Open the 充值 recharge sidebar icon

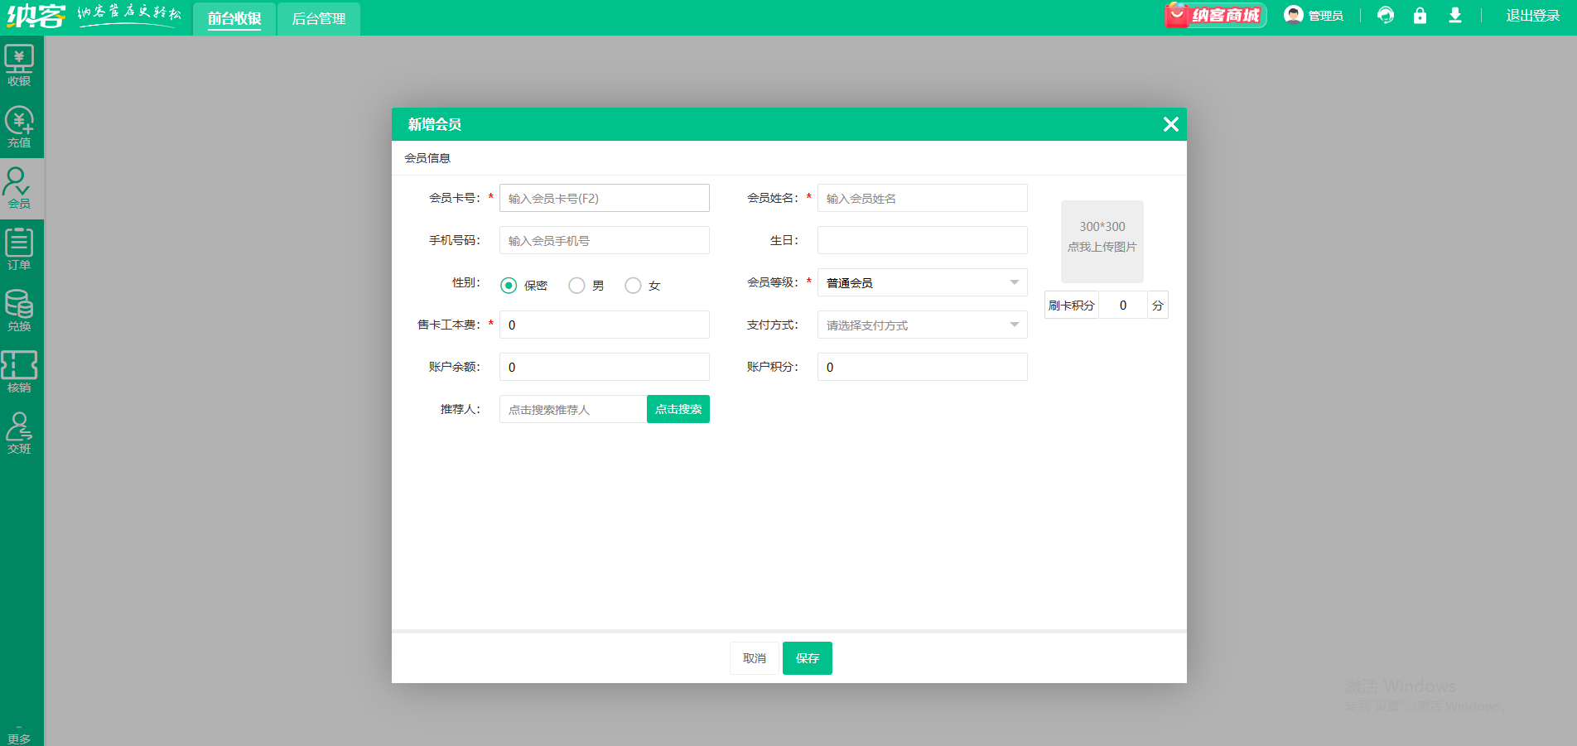tap(19, 127)
